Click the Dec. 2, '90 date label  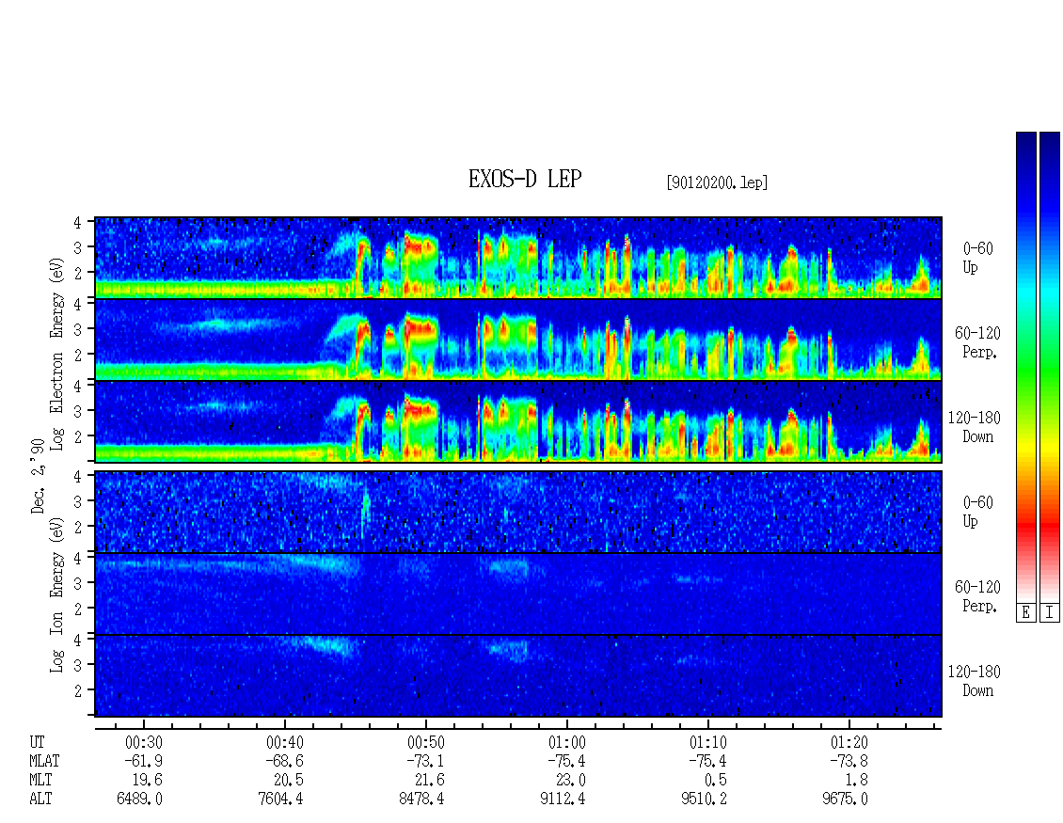tap(38, 476)
